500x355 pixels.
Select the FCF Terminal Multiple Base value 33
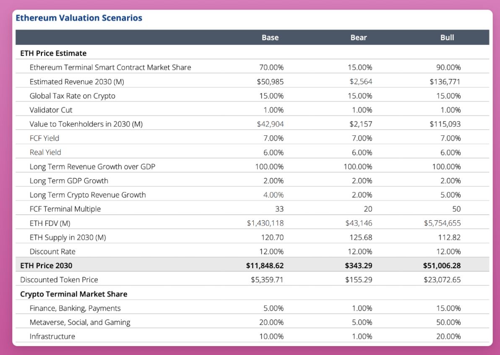(279, 209)
